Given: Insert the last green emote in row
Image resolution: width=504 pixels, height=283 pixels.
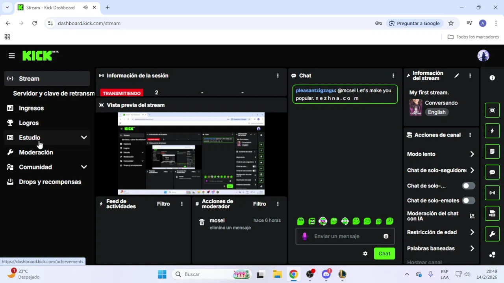Looking at the screenshot, I should 390,221.
